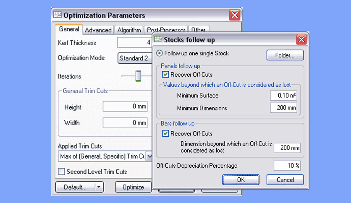Click the Off-Cuts Depreciation Percentage field
This screenshot has width=351, height=203.
coord(287,165)
